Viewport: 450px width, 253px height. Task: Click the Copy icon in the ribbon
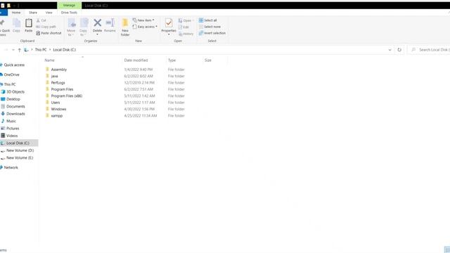(x=16, y=23)
